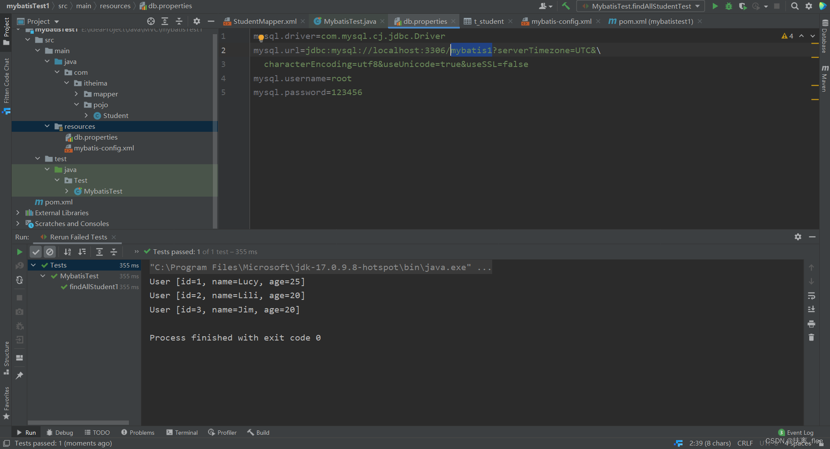Expand Scratches and Consoles node
The image size is (830, 449).
pos(18,223)
